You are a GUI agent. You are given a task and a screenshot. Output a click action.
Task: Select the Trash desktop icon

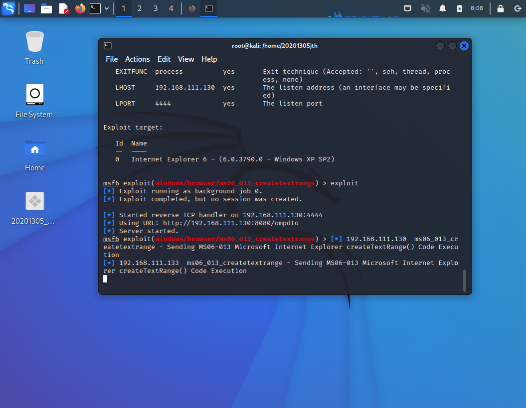click(34, 48)
